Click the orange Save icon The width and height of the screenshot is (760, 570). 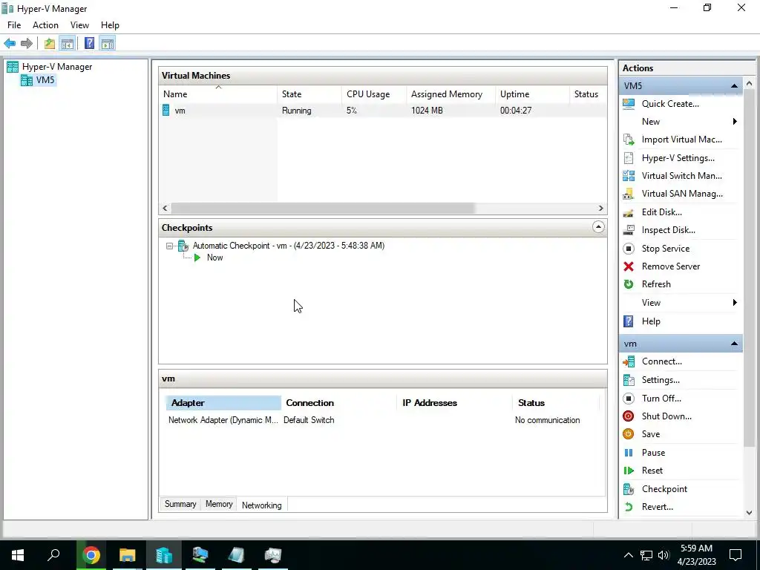point(629,434)
